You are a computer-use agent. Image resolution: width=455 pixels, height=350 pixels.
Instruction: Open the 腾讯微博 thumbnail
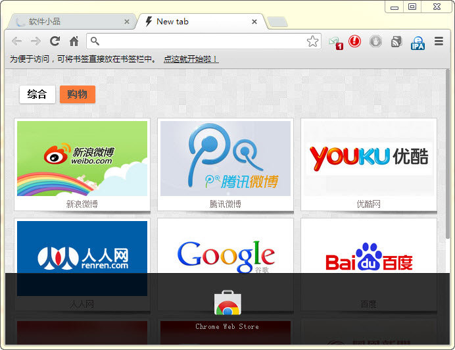(226, 159)
